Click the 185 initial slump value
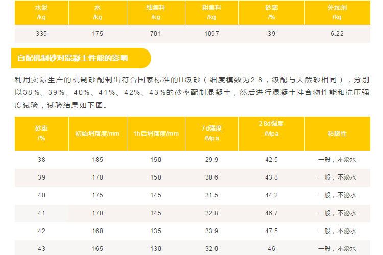 click(98, 160)
